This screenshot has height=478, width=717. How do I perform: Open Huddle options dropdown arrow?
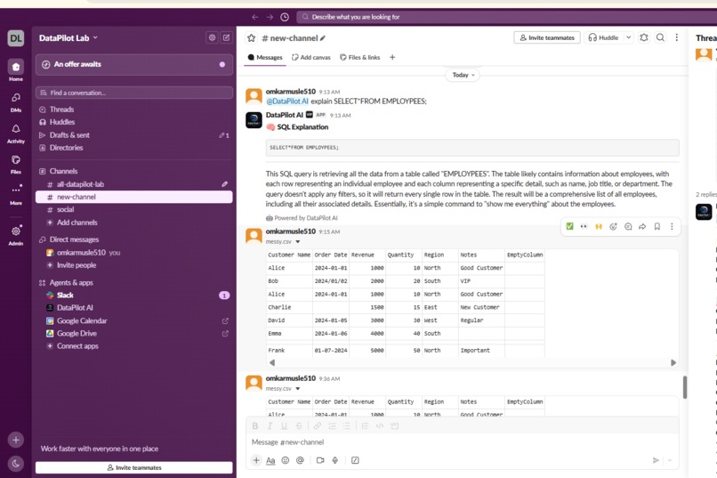(629, 37)
